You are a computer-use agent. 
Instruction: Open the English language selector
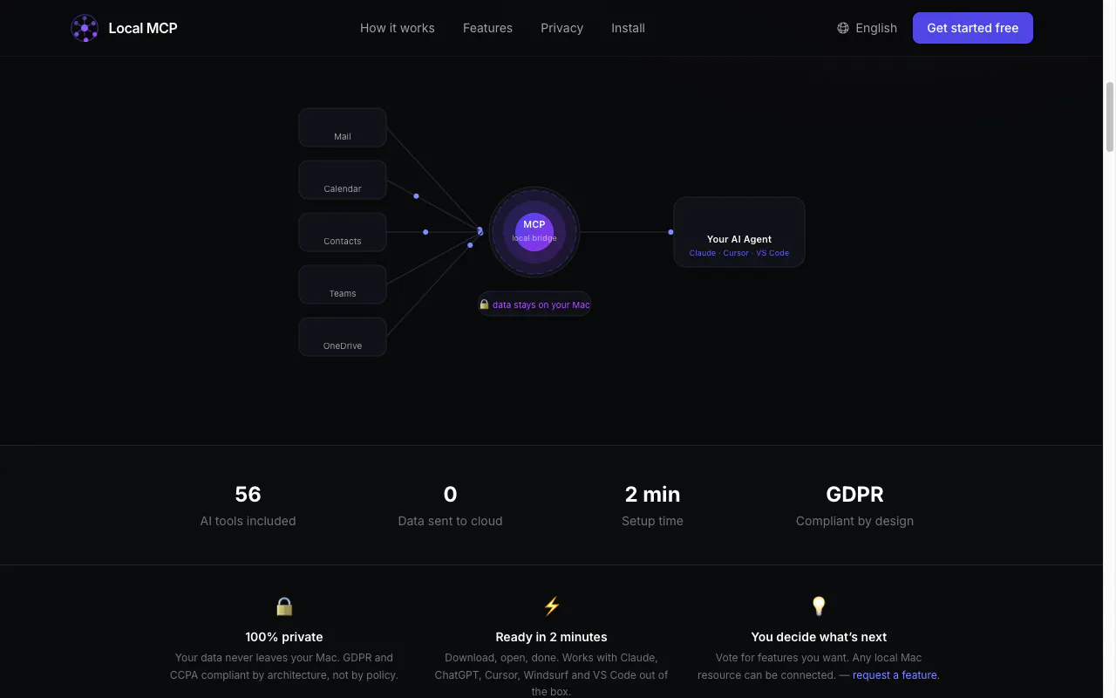tap(868, 28)
